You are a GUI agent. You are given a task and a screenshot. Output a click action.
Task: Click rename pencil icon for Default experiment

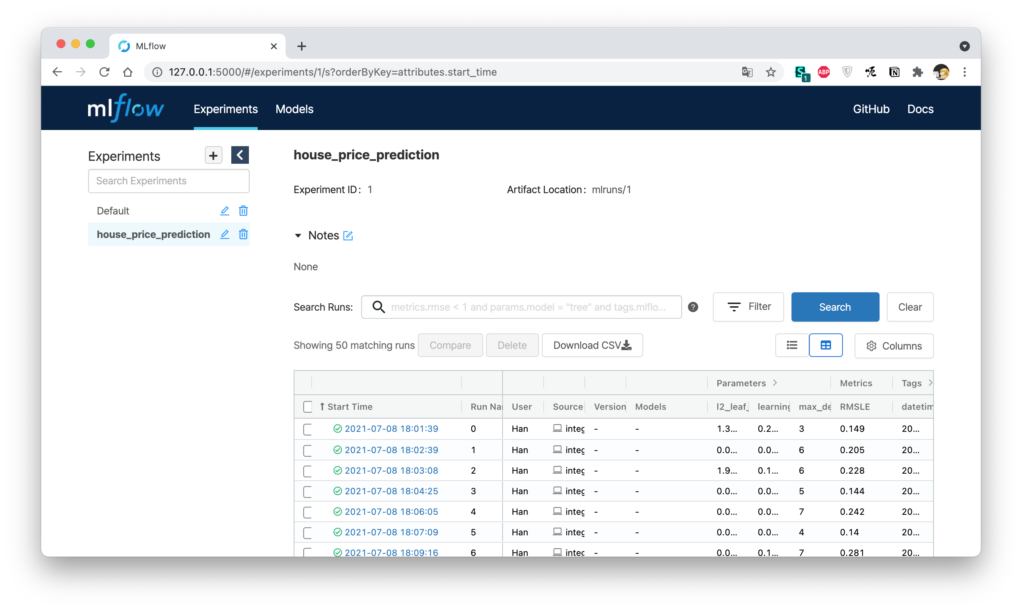click(224, 211)
